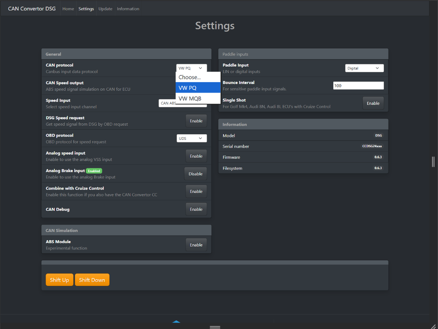Viewport: 438px width, 329px height.
Task: Open the OBD protocol UDS dropdown
Action: pyautogui.click(x=192, y=138)
